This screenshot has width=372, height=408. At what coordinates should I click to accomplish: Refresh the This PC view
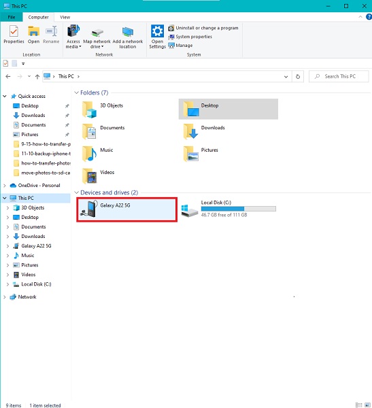click(298, 76)
